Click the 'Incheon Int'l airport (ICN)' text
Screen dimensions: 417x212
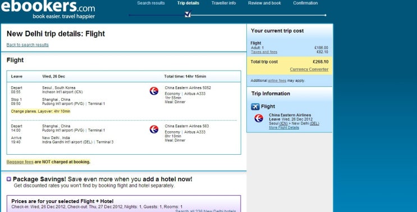pyautogui.click(x=62, y=92)
